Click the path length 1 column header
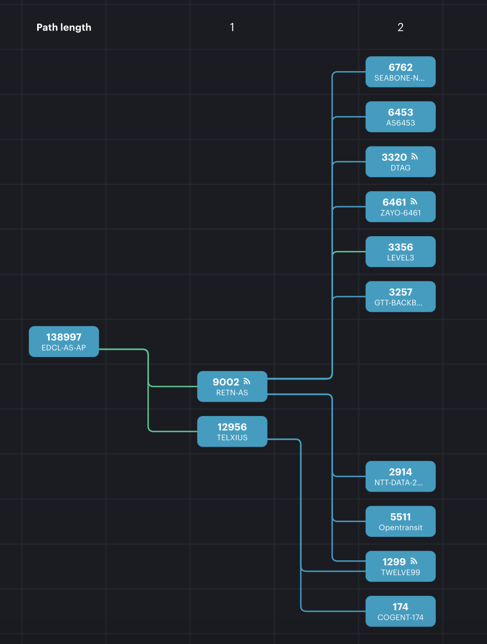The width and height of the screenshot is (487, 644). point(232,27)
